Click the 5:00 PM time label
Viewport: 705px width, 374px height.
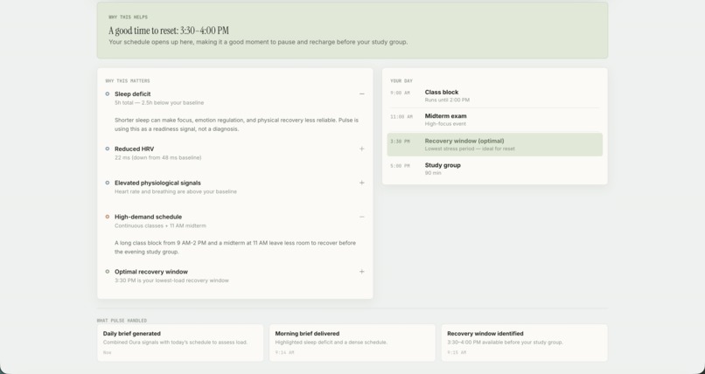pyautogui.click(x=400, y=166)
